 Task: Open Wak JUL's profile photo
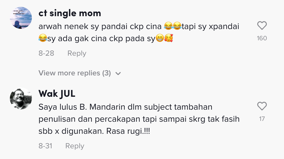[x=21, y=99]
